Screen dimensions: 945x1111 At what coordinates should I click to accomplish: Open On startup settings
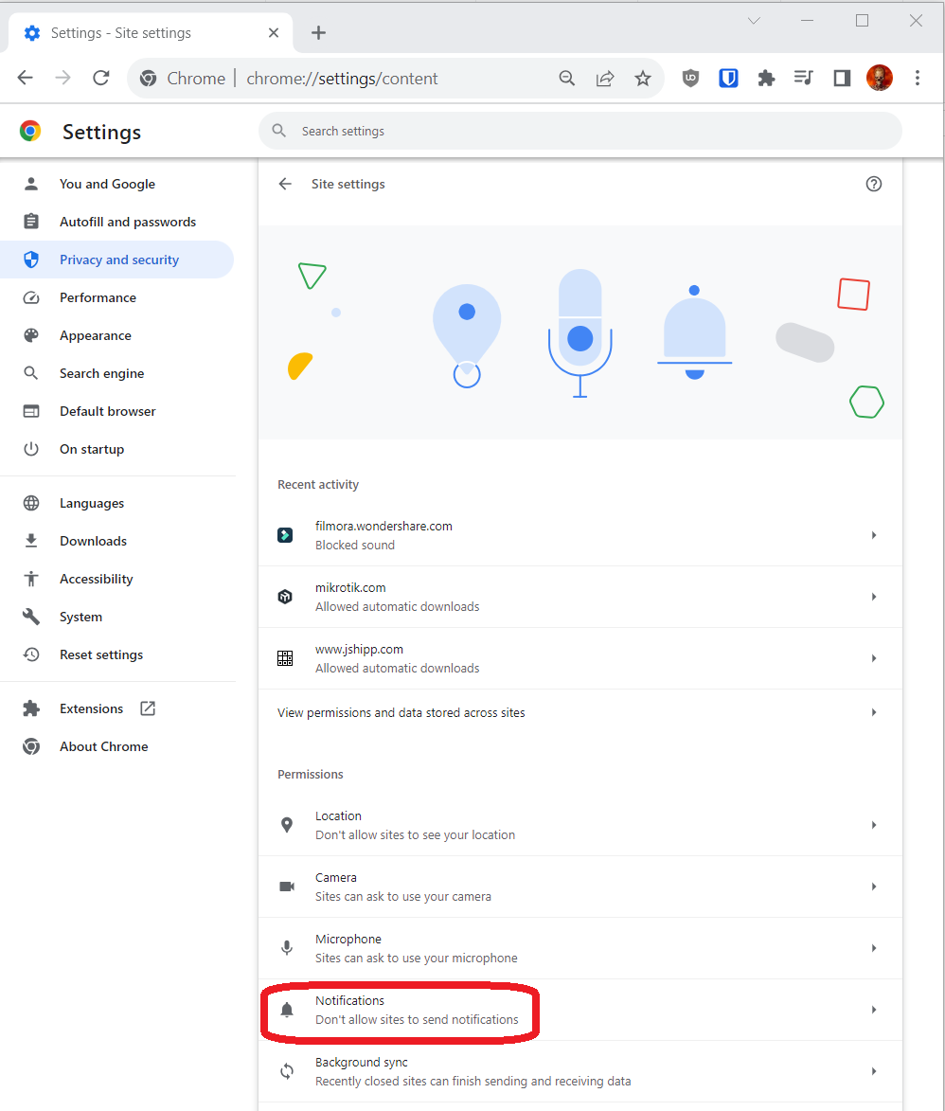click(x=116, y=449)
